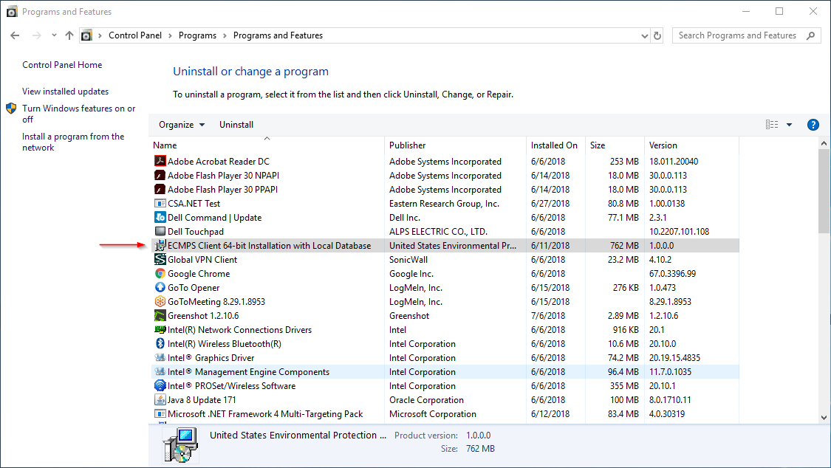Screen dimensions: 831x468
Task: Click the Dell Touchpad icon
Action: coord(160,231)
